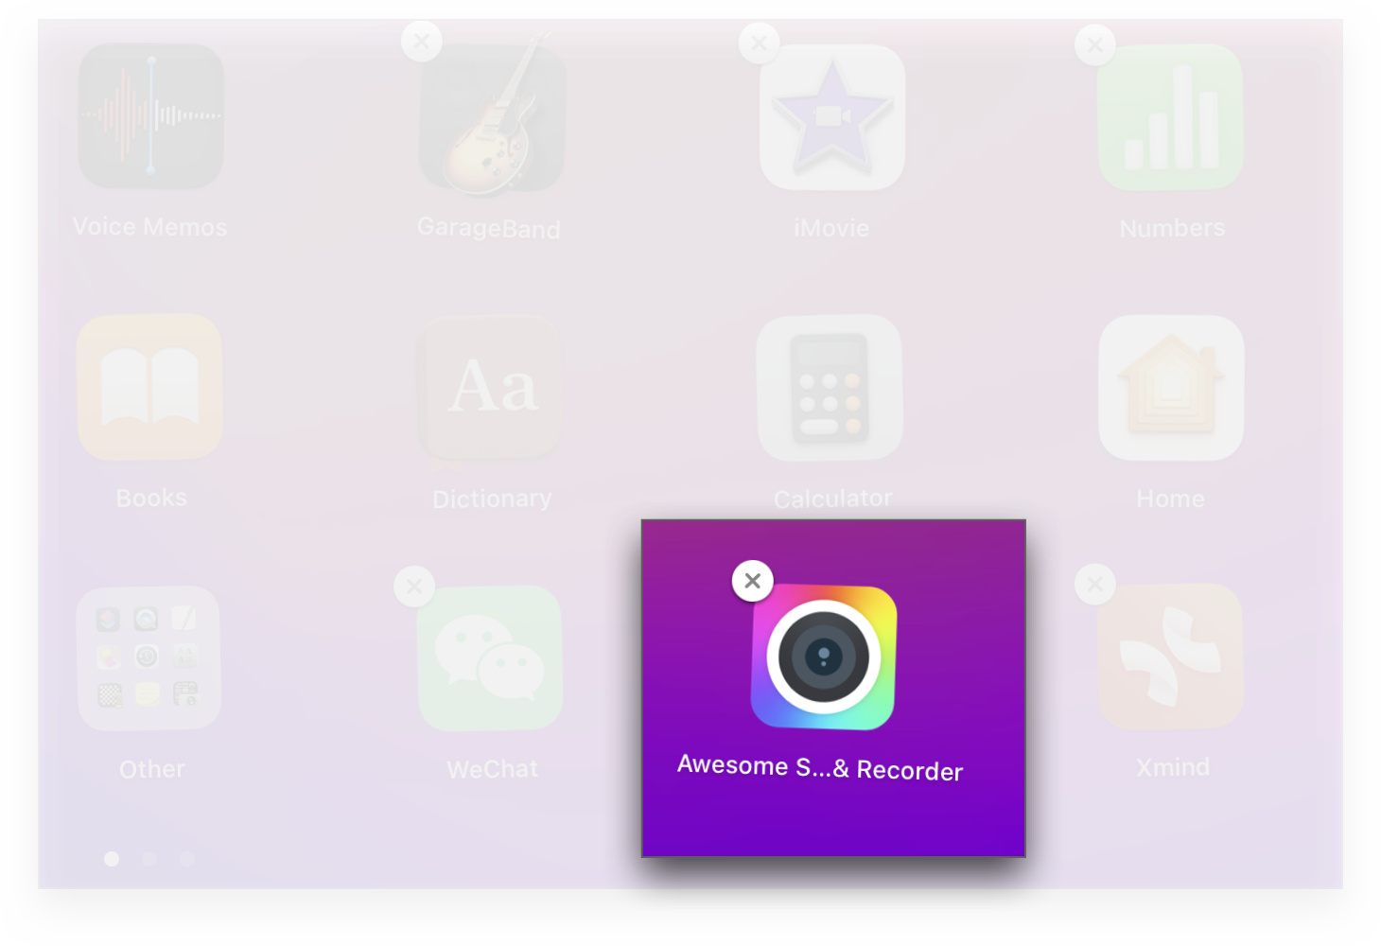Click the "Calculator" label text
The height and width of the screenshot is (946, 1381).
[x=832, y=499]
